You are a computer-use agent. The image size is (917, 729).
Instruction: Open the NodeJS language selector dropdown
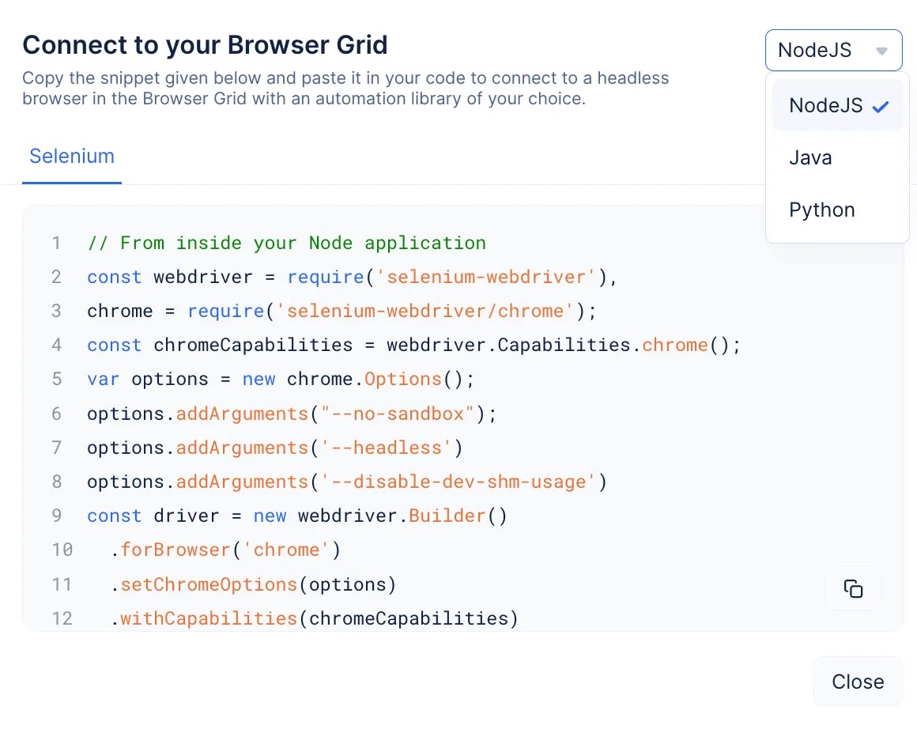(x=833, y=50)
